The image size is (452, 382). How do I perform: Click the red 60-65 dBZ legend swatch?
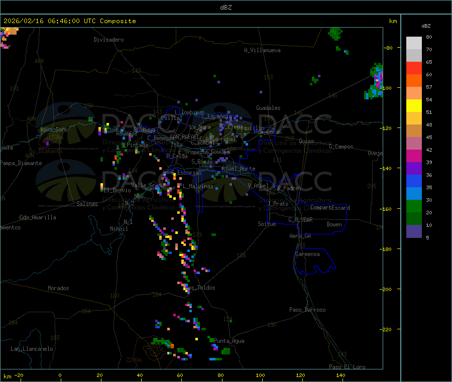point(414,68)
